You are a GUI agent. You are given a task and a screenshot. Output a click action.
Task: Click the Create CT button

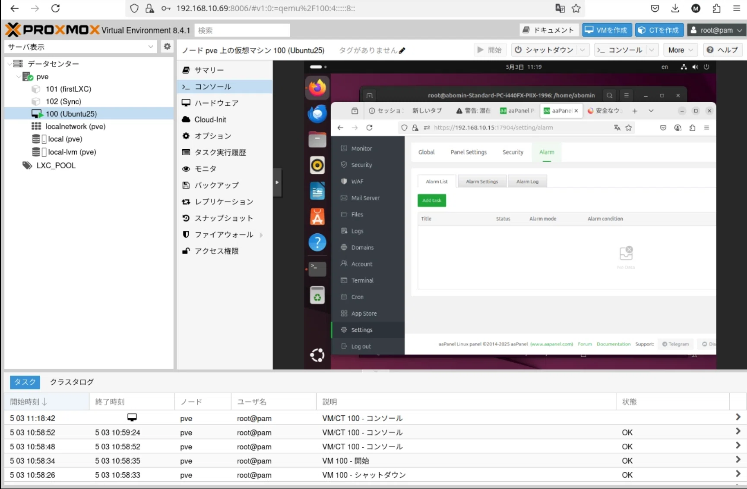tap(659, 30)
